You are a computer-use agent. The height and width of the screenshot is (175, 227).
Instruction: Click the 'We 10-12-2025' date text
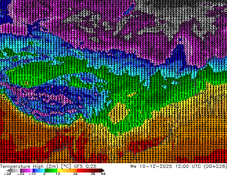point(151,166)
